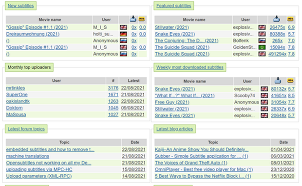Screen dimensions: 302x186
Task: Click the IMDb icon in Featured subtitles header
Action: coord(290,19)
